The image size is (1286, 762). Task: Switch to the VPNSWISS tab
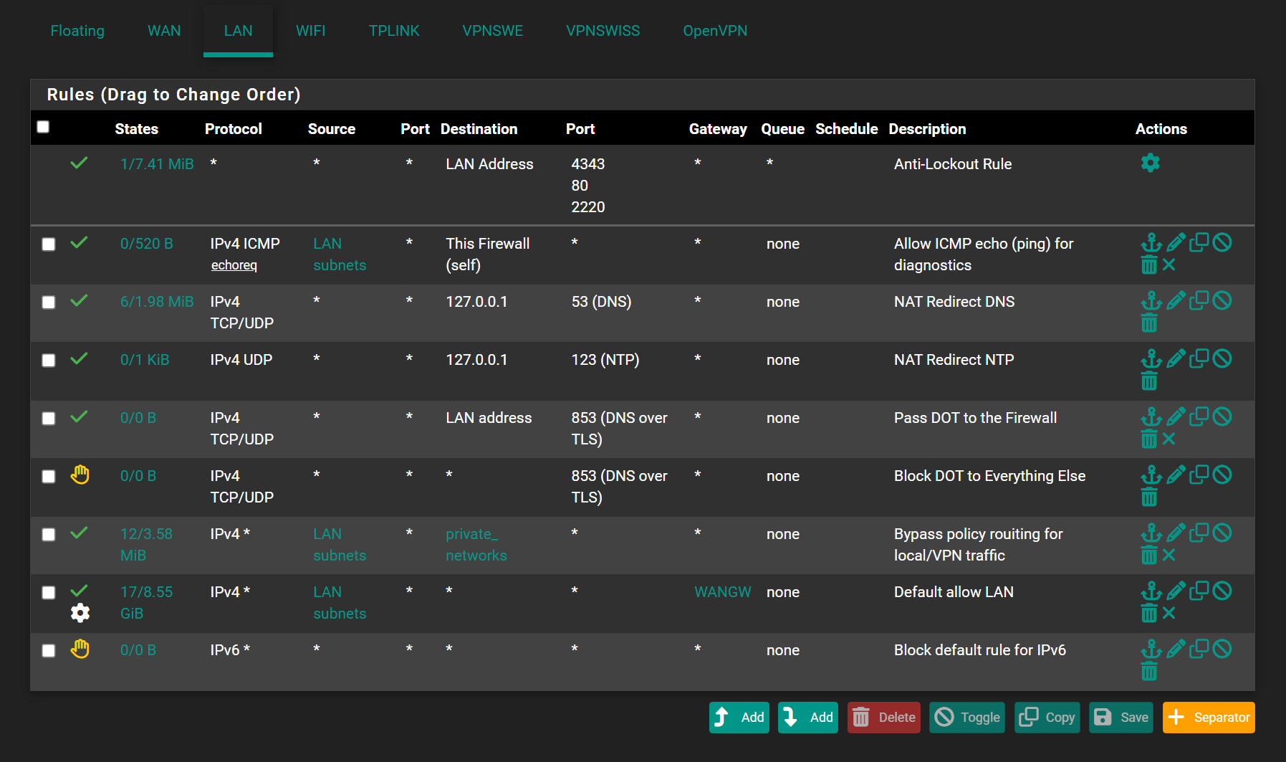click(603, 31)
